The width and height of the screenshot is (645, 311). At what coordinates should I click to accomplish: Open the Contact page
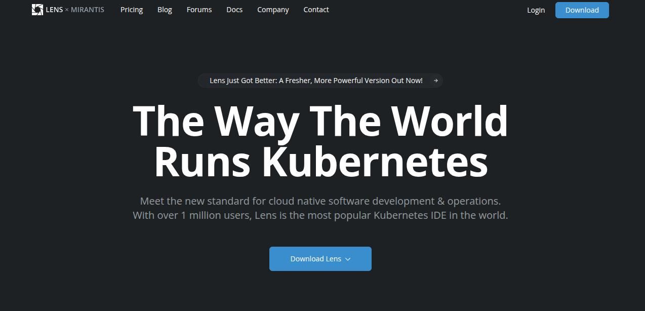[x=316, y=10]
